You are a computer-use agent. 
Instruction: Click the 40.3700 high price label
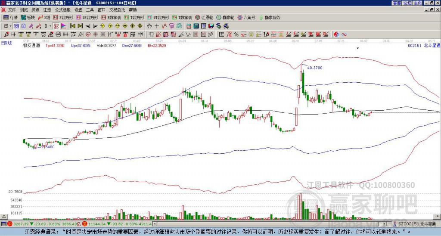pyautogui.click(x=315, y=68)
